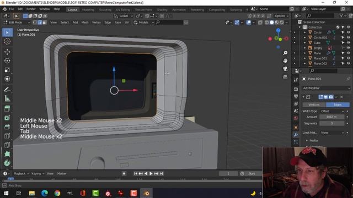
Task: Open the Render menu
Action: point(31,9)
